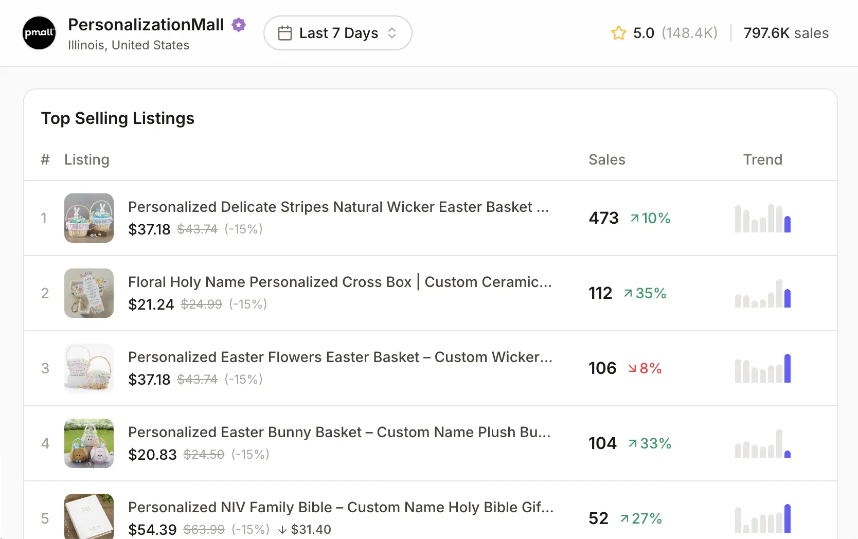Click the trend sparkline for the top listing

coord(762,218)
